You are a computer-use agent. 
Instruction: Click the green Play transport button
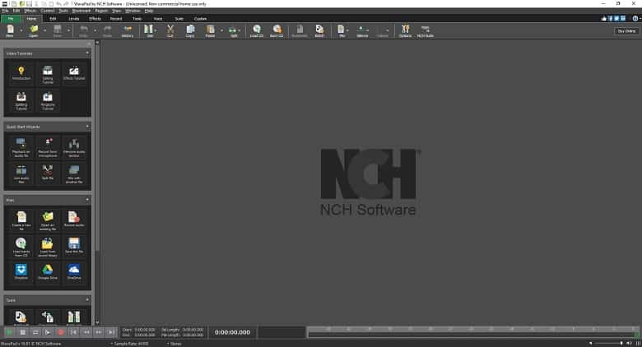(9, 332)
